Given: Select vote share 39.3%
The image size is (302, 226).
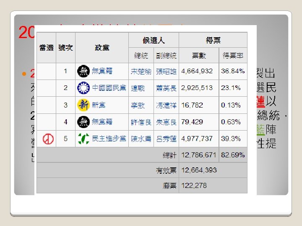Looking at the screenshot, I should point(231,139).
